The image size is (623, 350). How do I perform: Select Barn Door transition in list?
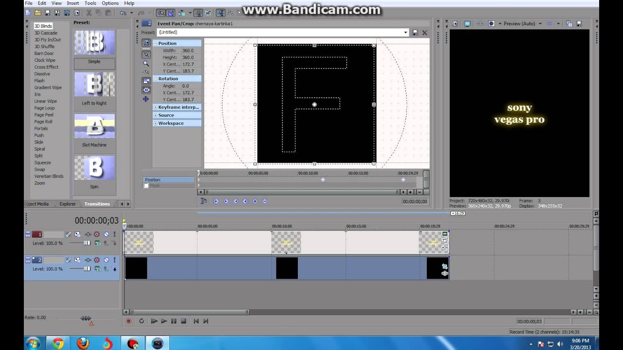tap(44, 53)
